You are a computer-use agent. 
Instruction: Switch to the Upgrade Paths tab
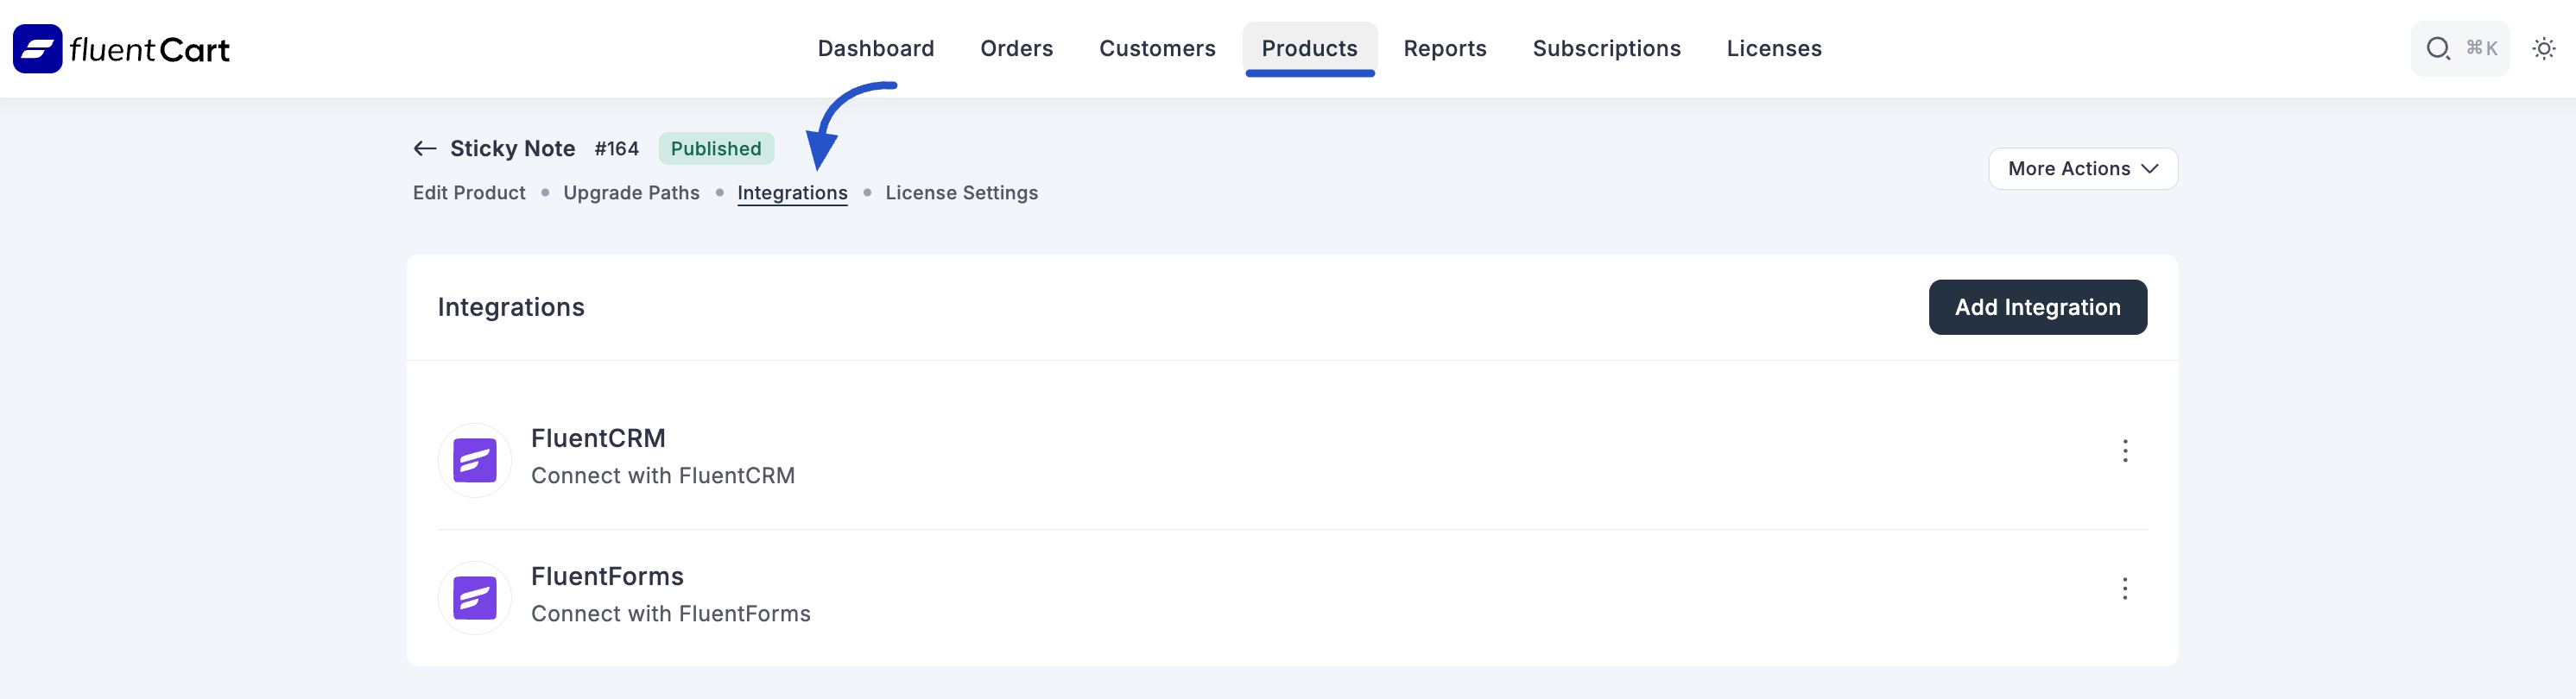(x=631, y=193)
